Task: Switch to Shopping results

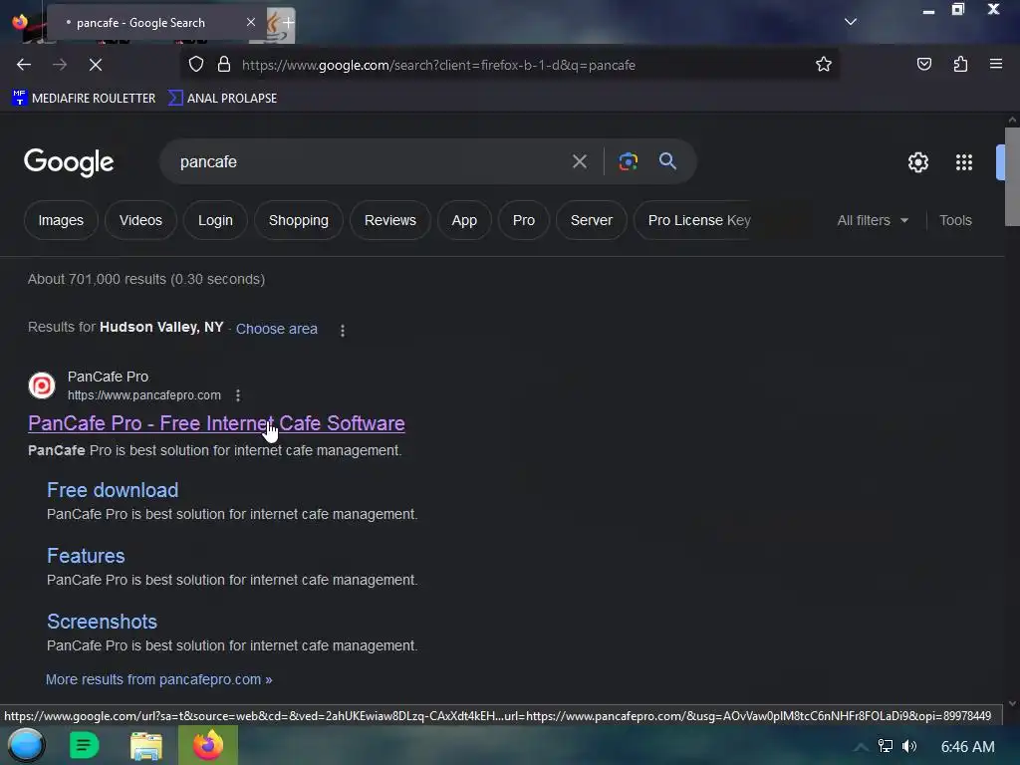Action: point(299,220)
